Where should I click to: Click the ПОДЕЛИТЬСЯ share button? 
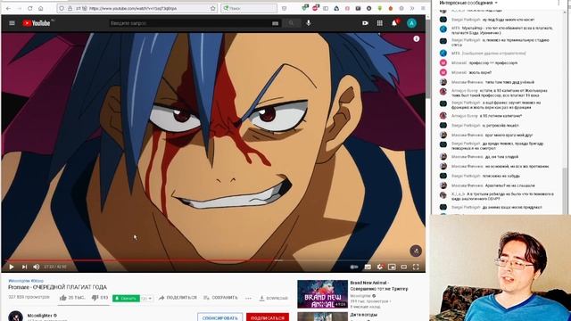(x=178, y=298)
